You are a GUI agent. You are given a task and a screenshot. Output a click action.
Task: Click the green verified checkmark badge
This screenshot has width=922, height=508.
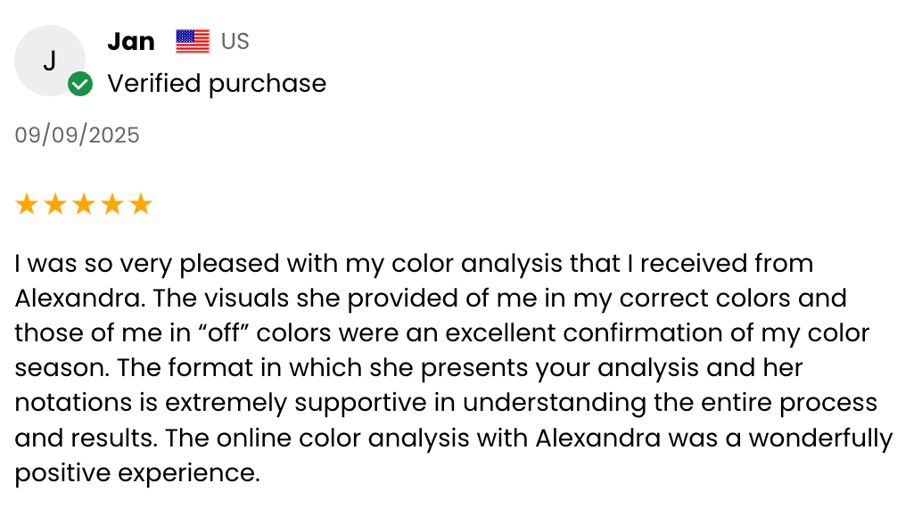pos(80,85)
